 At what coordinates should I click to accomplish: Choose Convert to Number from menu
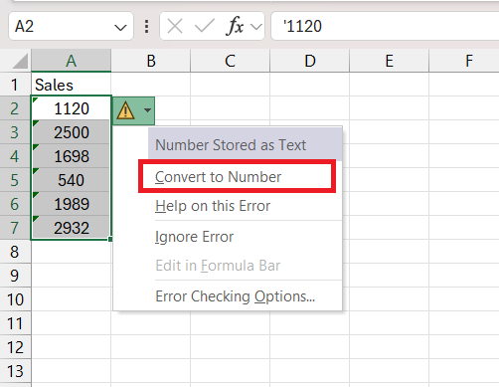[237, 177]
